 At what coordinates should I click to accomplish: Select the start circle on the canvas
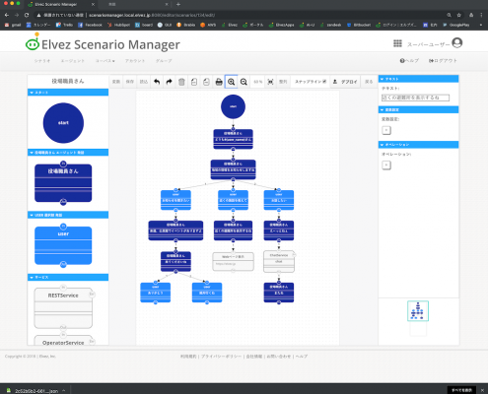pyautogui.click(x=233, y=106)
